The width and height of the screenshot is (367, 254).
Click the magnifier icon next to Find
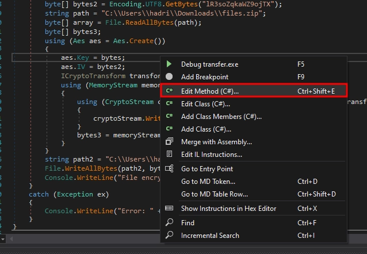click(x=169, y=222)
